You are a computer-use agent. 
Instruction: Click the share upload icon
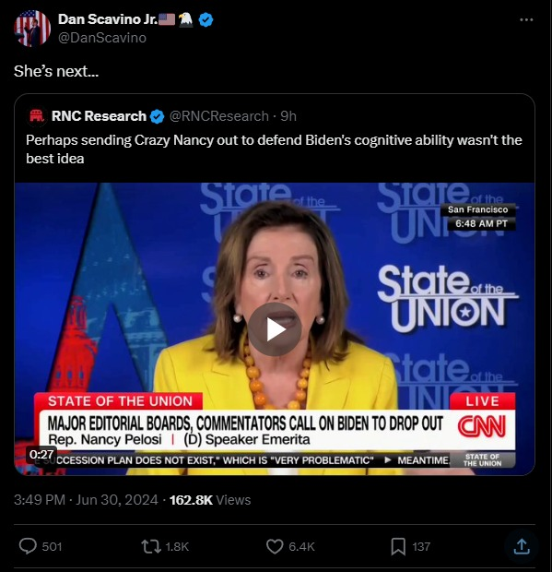tap(522, 546)
